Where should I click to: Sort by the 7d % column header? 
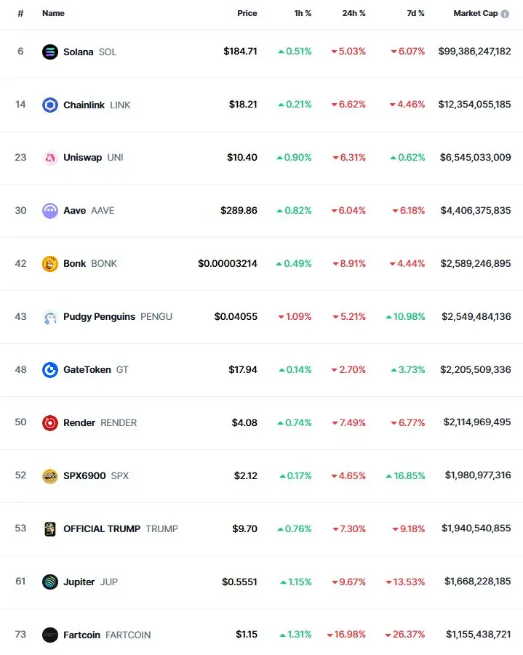point(415,13)
